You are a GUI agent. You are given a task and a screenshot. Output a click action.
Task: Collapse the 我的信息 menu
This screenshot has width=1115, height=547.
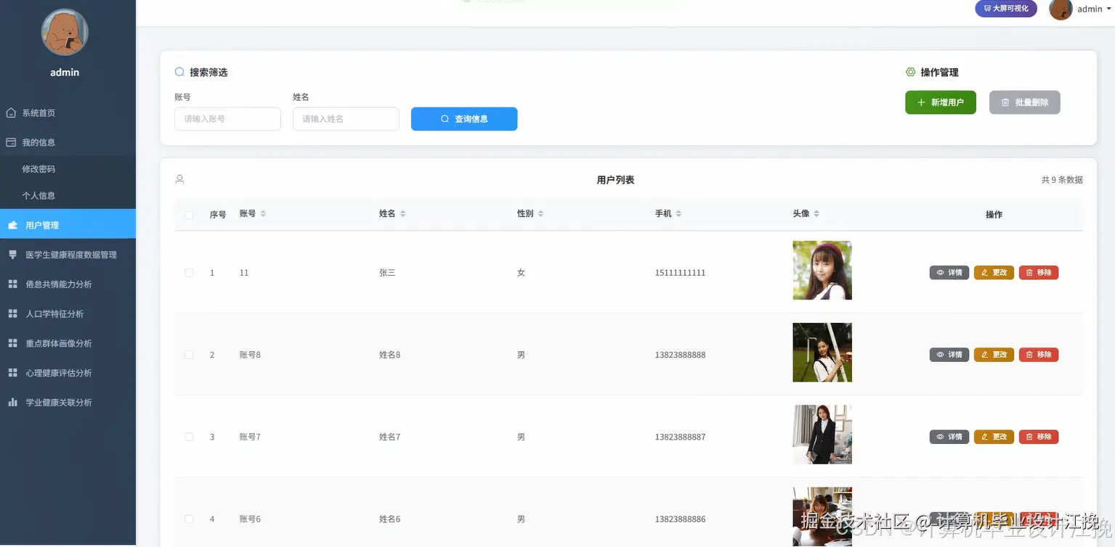68,142
